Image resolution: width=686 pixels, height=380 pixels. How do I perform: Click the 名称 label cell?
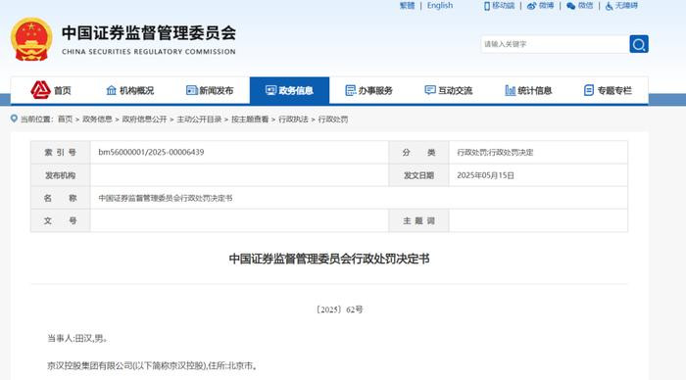(61, 198)
